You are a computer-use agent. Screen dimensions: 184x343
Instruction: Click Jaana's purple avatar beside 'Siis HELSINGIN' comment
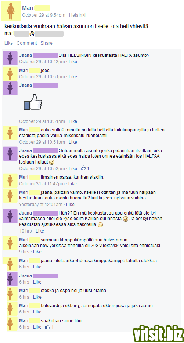point(10,58)
